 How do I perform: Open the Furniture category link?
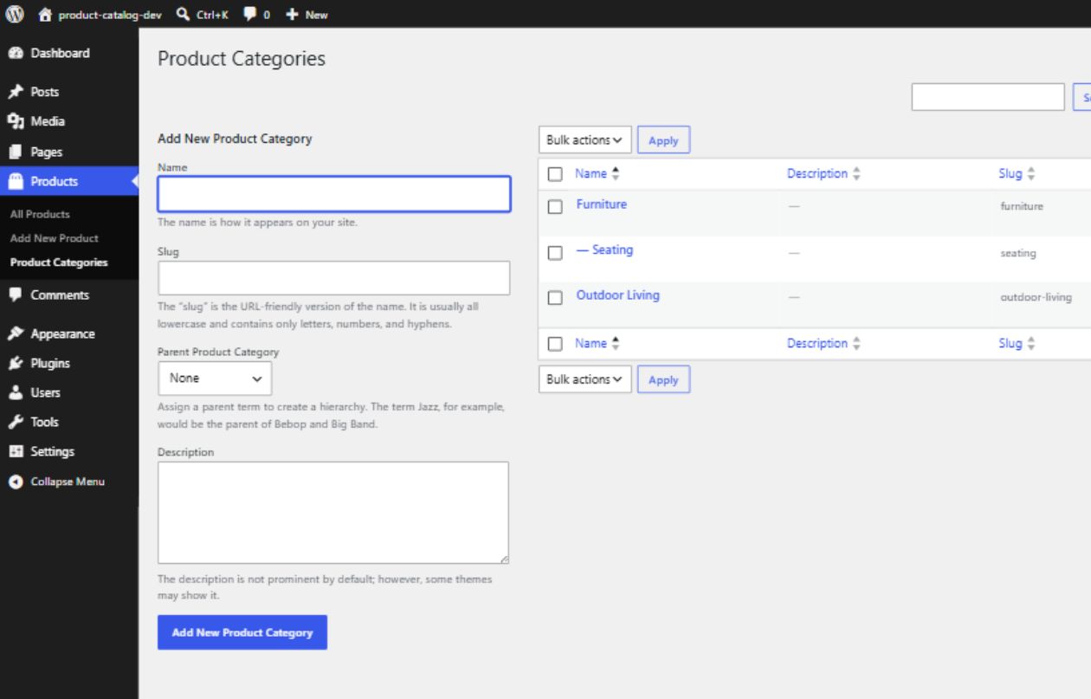tap(602, 204)
